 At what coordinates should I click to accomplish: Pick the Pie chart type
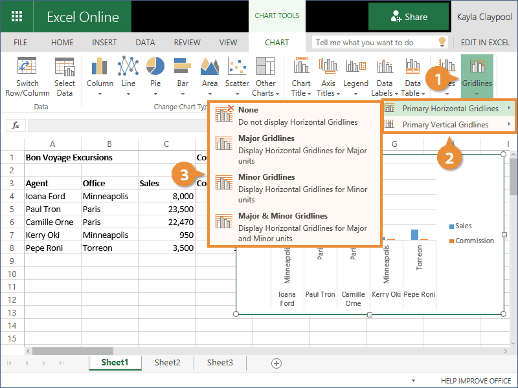155,67
